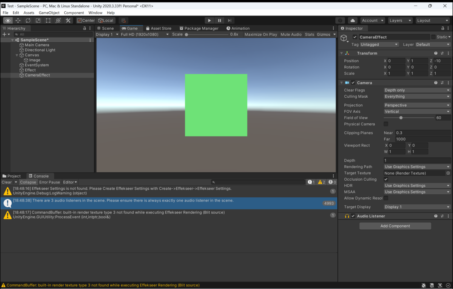This screenshot has width=453, height=289.
Task: Open Transform component preset settings
Action: [442, 53]
